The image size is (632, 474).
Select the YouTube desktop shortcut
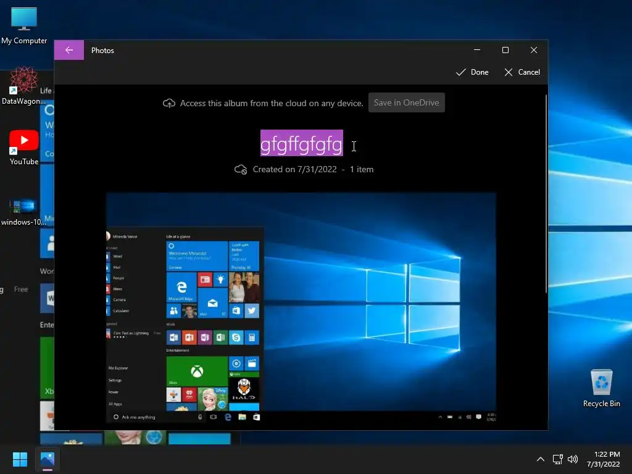pos(24,147)
